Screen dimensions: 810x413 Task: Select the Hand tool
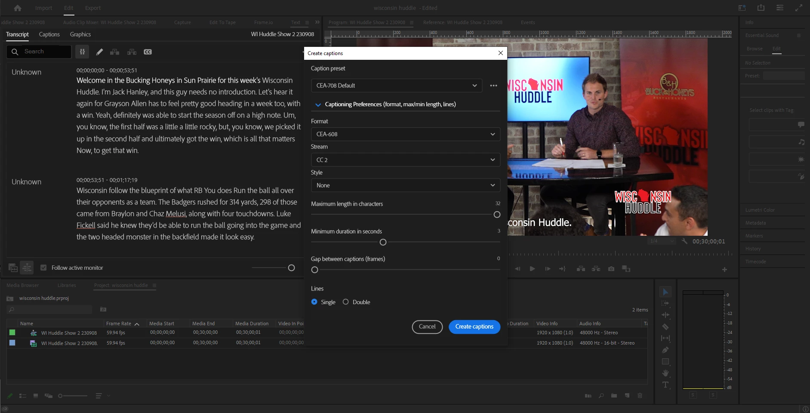665,373
